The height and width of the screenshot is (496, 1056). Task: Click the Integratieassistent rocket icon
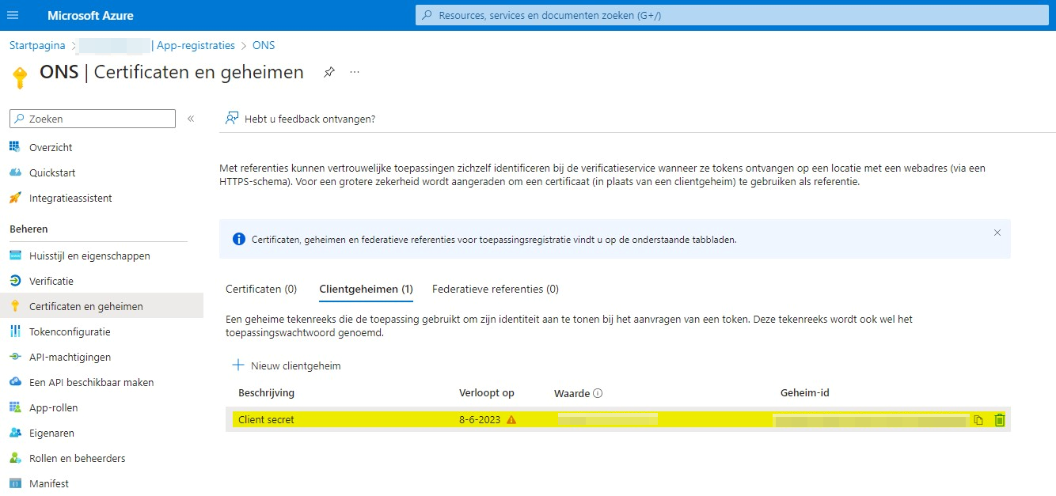pos(15,198)
